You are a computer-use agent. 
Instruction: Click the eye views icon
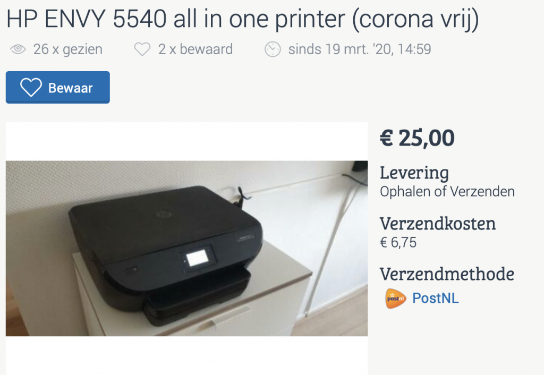pos(18,49)
